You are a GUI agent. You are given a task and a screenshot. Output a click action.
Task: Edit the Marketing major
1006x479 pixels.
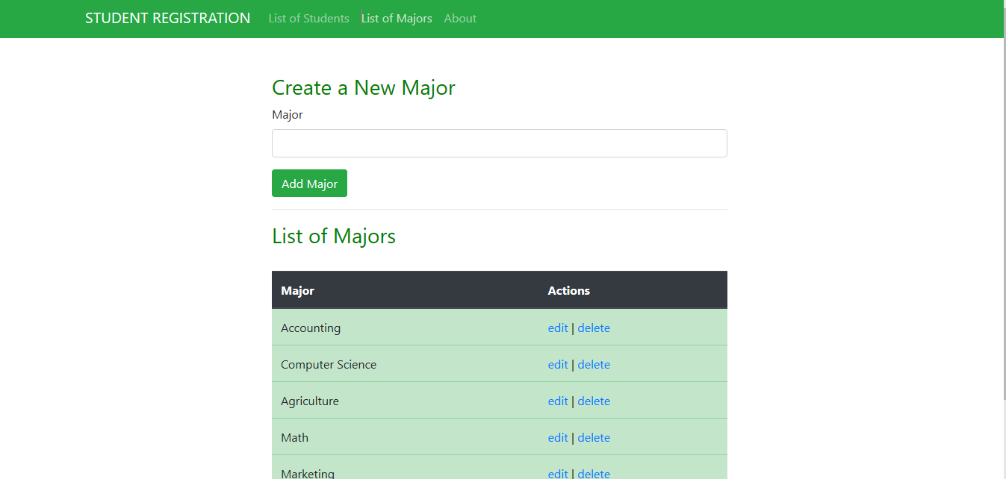tap(558, 474)
